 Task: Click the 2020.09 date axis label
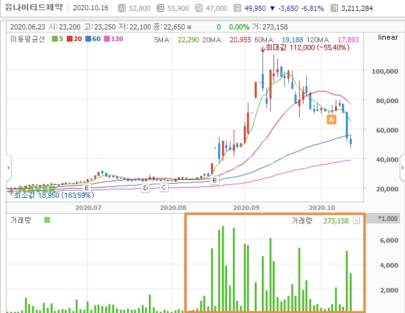(x=246, y=207)
